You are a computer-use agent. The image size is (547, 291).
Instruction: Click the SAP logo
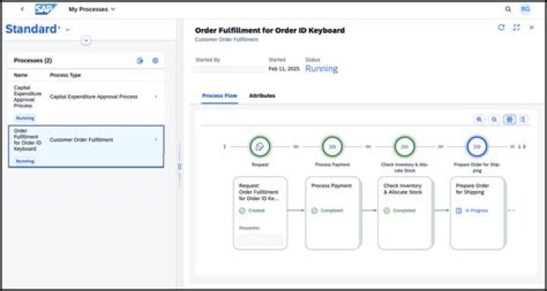click(x=46, y=9)
